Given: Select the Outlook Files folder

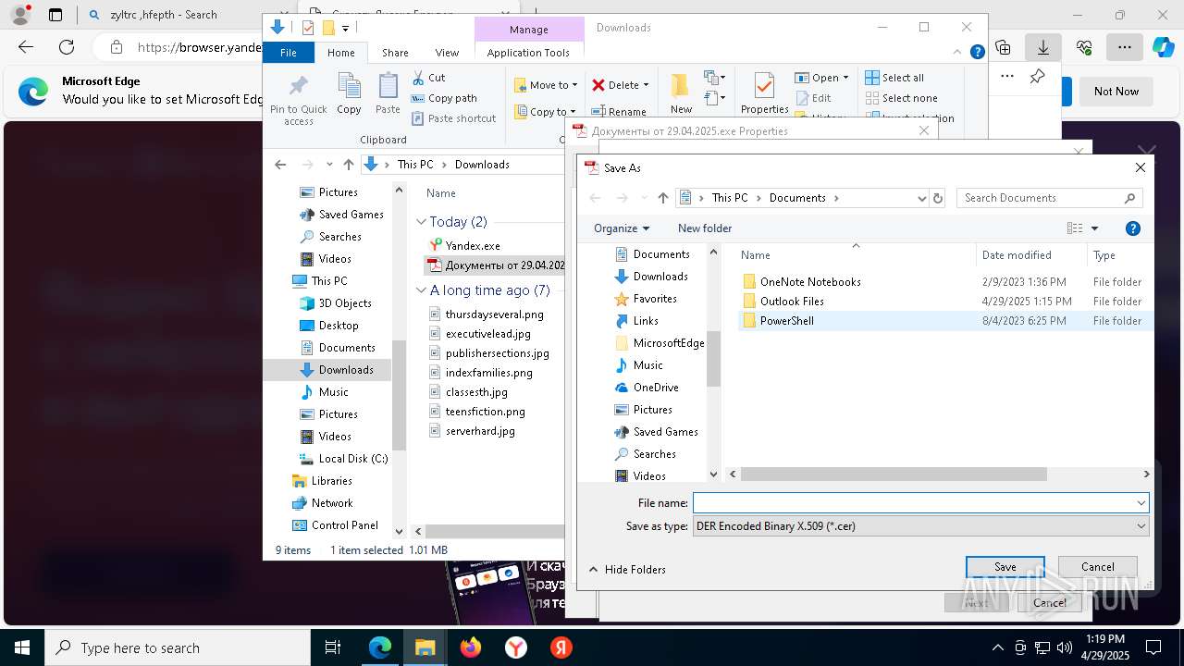Looking at the screenshot, I should [x=792, y=301].
